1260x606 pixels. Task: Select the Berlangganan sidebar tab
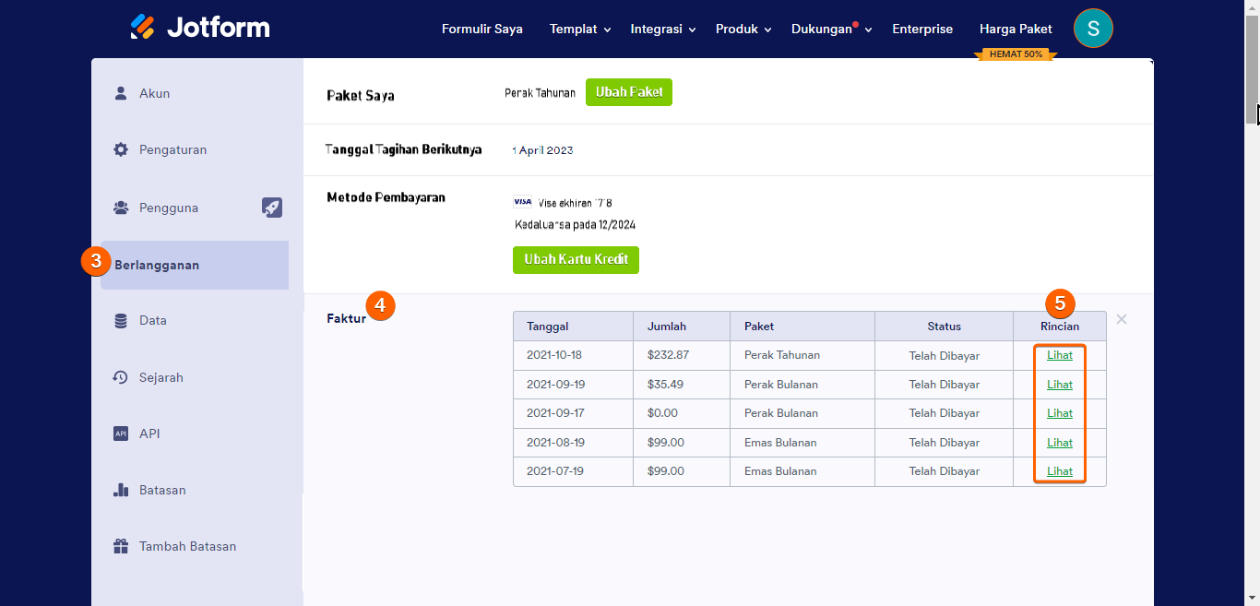point(195,266)
